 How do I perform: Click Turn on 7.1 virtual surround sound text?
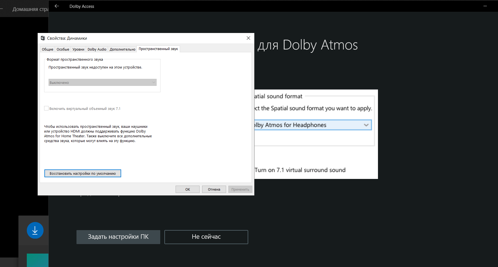tap(300, 170)
